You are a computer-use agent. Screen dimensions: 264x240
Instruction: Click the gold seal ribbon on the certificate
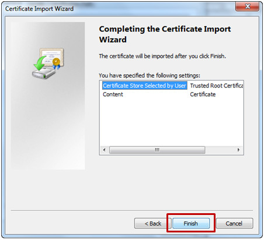[57, 63]
